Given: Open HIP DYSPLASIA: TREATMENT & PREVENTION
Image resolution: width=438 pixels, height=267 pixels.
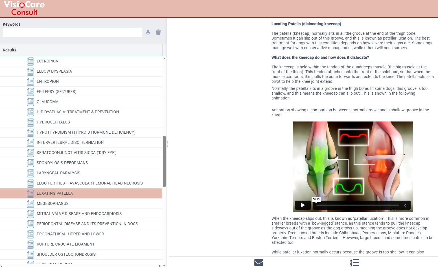Looking at the screenshot, I should pos(78,112).
